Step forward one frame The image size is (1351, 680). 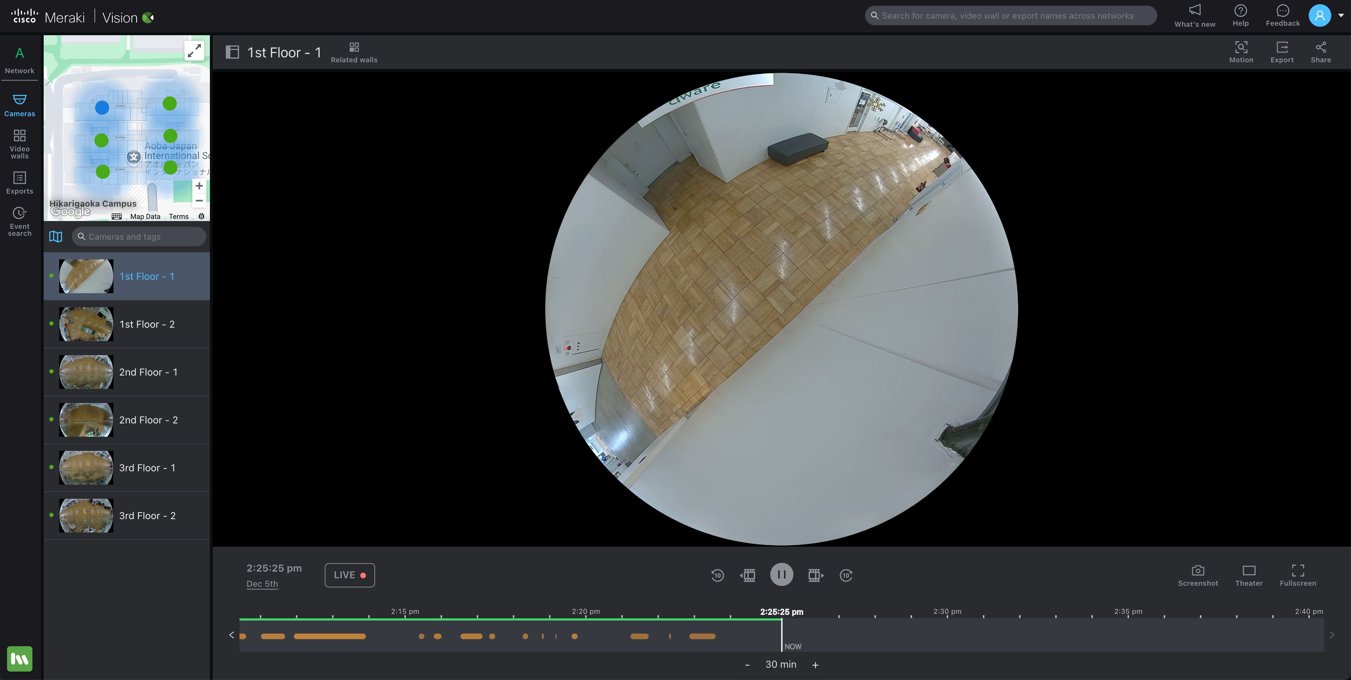815,575
